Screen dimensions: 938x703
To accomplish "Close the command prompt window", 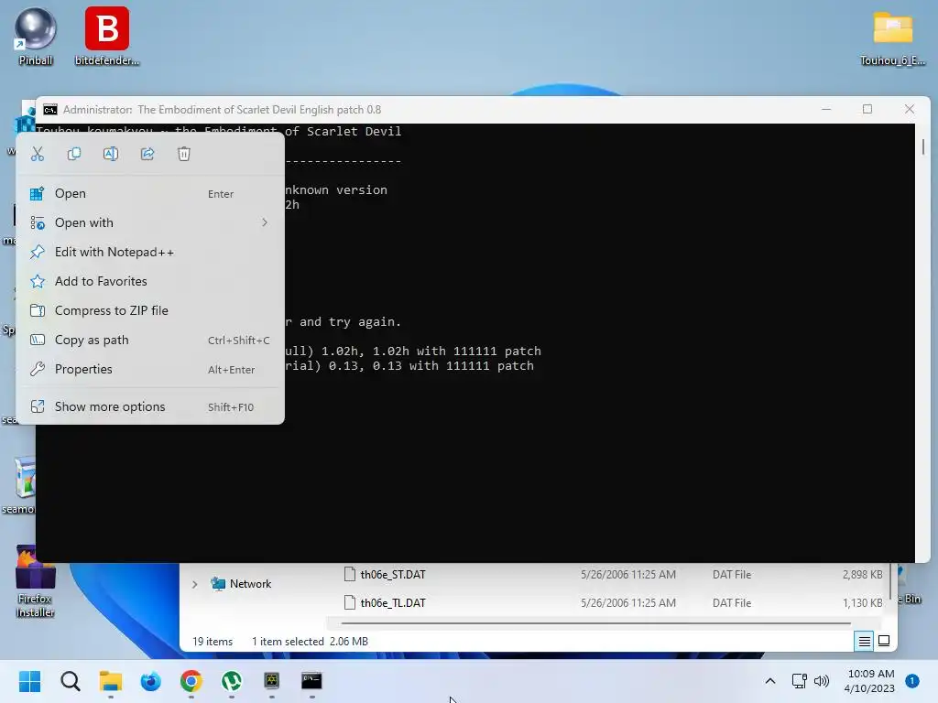I will click(910, 109).
